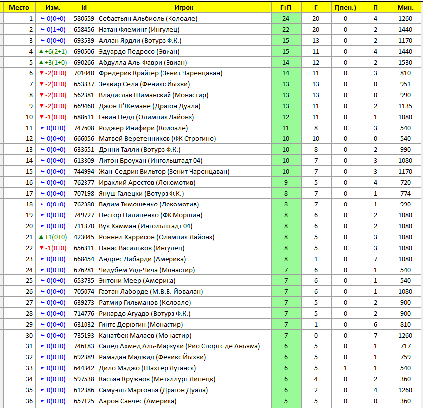Select the id cell 653735

(84, 280)
